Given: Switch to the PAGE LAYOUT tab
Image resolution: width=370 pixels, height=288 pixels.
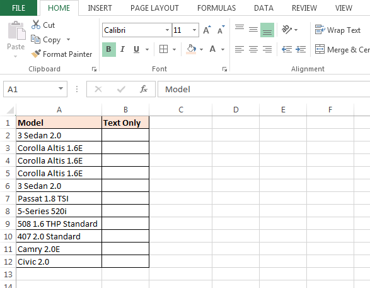Looking at the screenshot, I should click(154, 8).
